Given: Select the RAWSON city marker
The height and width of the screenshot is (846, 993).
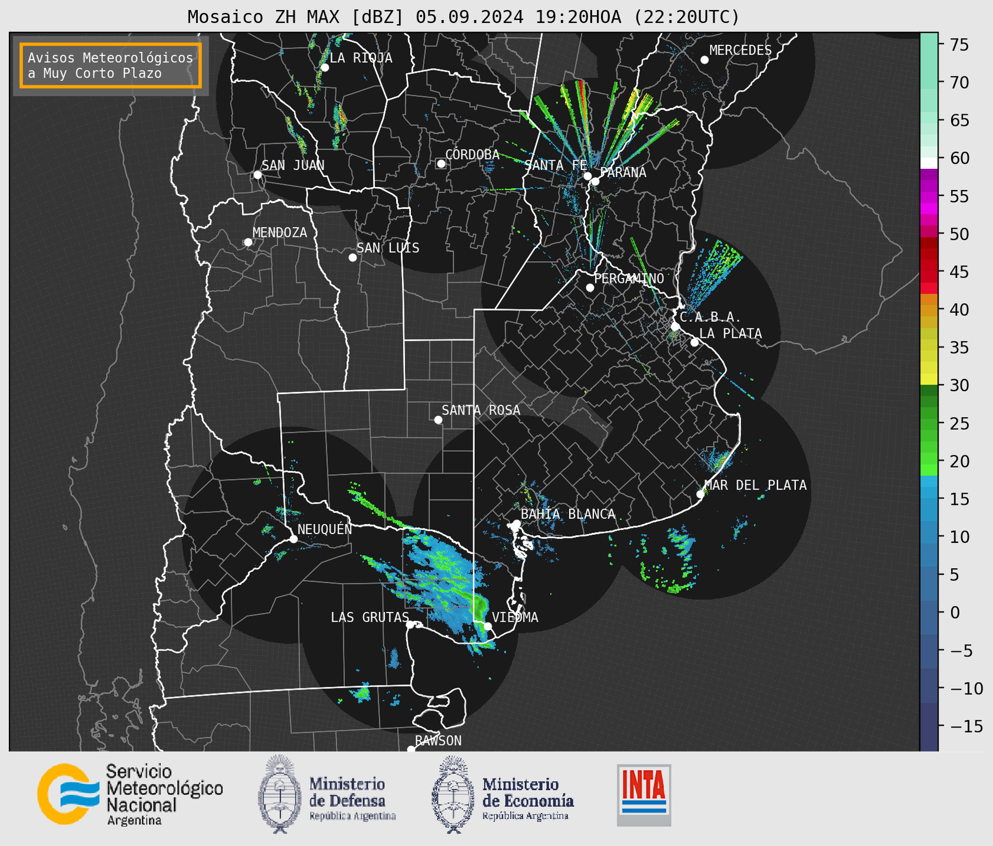Looking at the screenshot, I should [411, 749].
